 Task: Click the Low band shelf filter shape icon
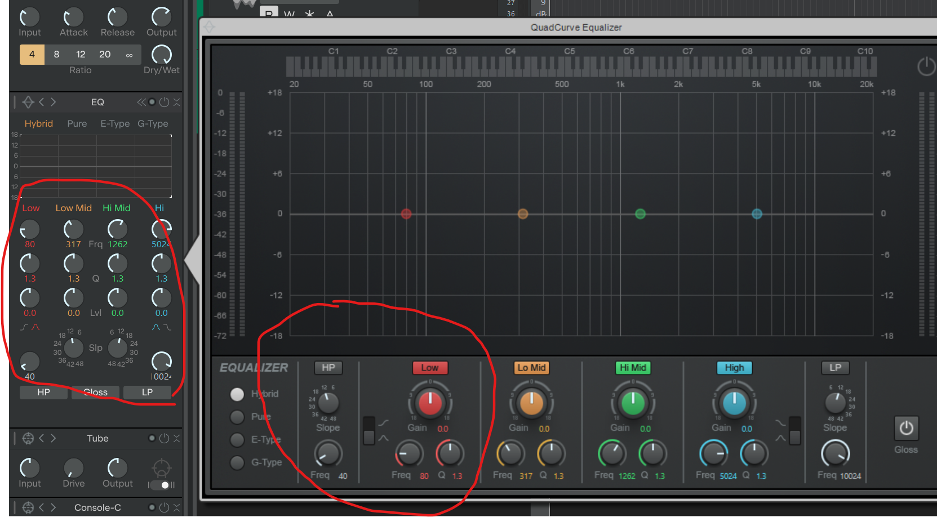coord(25,327)
